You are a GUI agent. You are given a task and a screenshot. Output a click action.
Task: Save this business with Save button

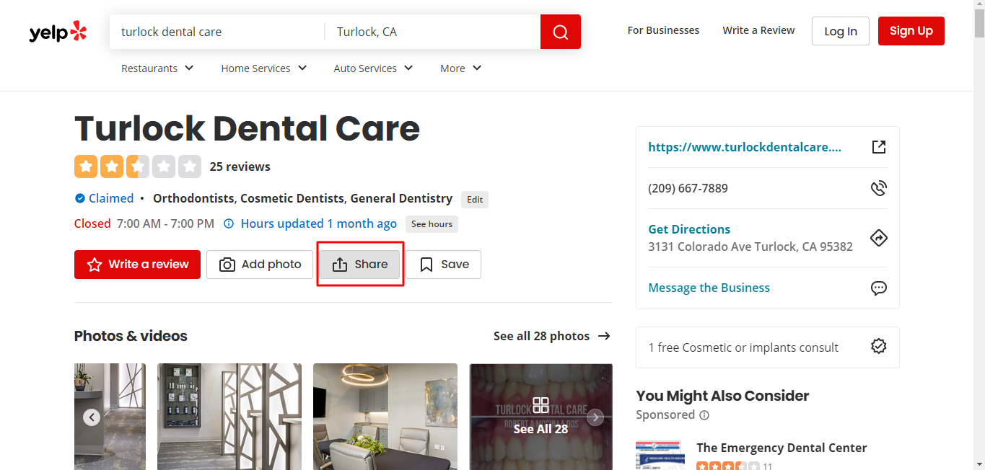[443, 265]
